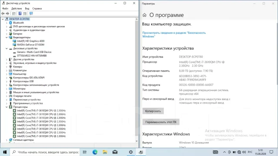Open the notification center icon
The width and height of the screenshot is (278, 156).
coord(271,152)
